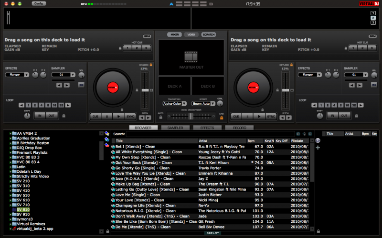Click left deck sampler VOL knob

81,75
